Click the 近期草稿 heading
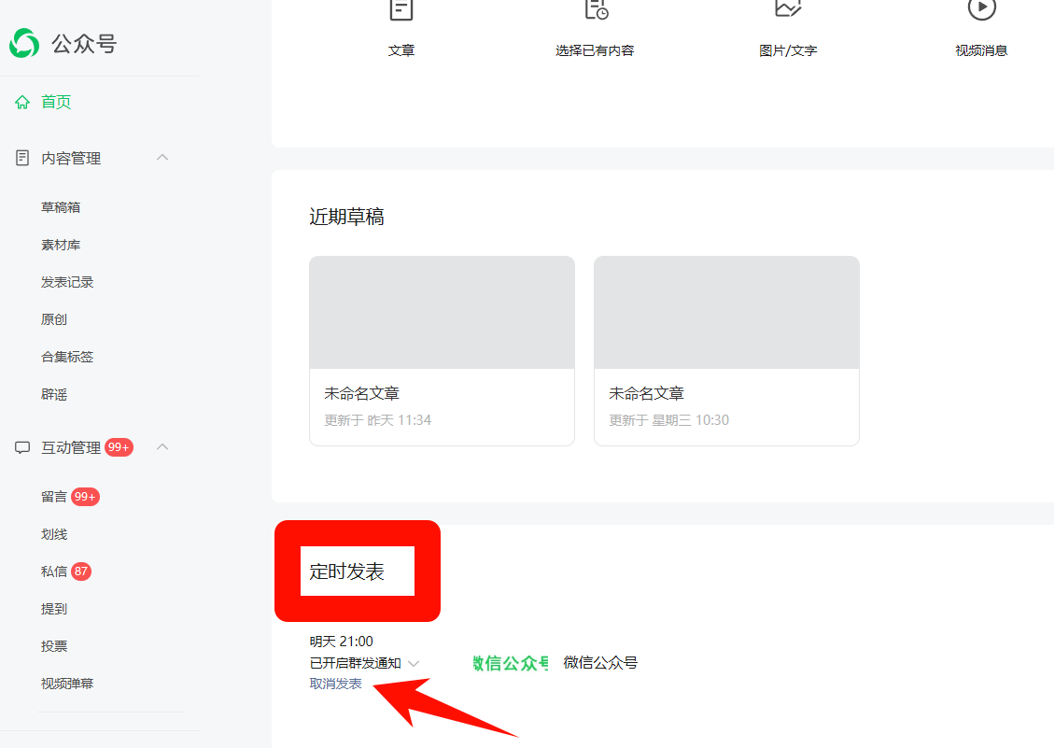 tap(346, 217)
